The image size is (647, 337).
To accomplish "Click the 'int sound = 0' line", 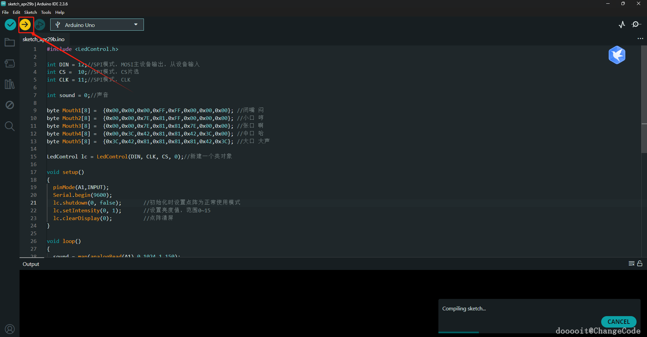I will pyautogui.click(x=78, y=95).
